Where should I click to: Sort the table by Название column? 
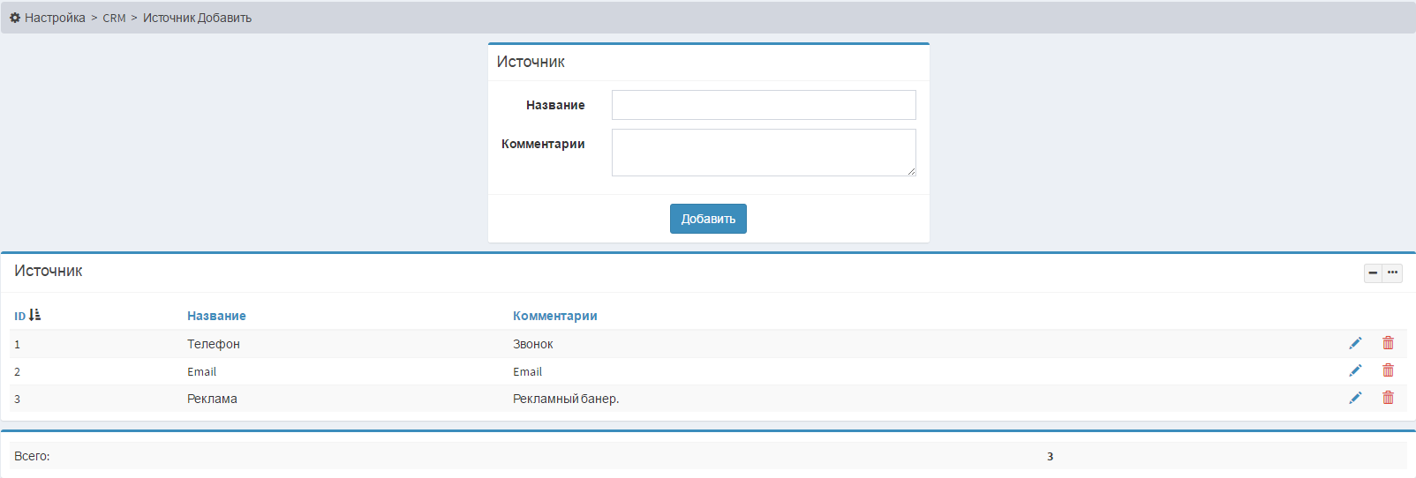[216, 316]
